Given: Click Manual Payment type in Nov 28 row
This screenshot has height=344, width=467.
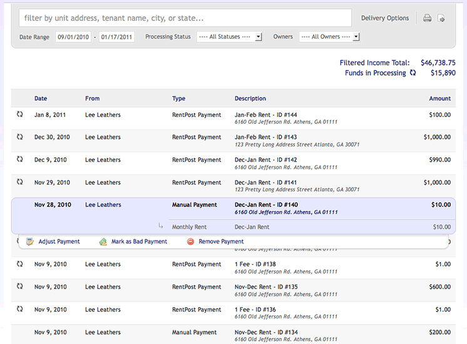Looking at the screenshot, I should coord(195,205).
